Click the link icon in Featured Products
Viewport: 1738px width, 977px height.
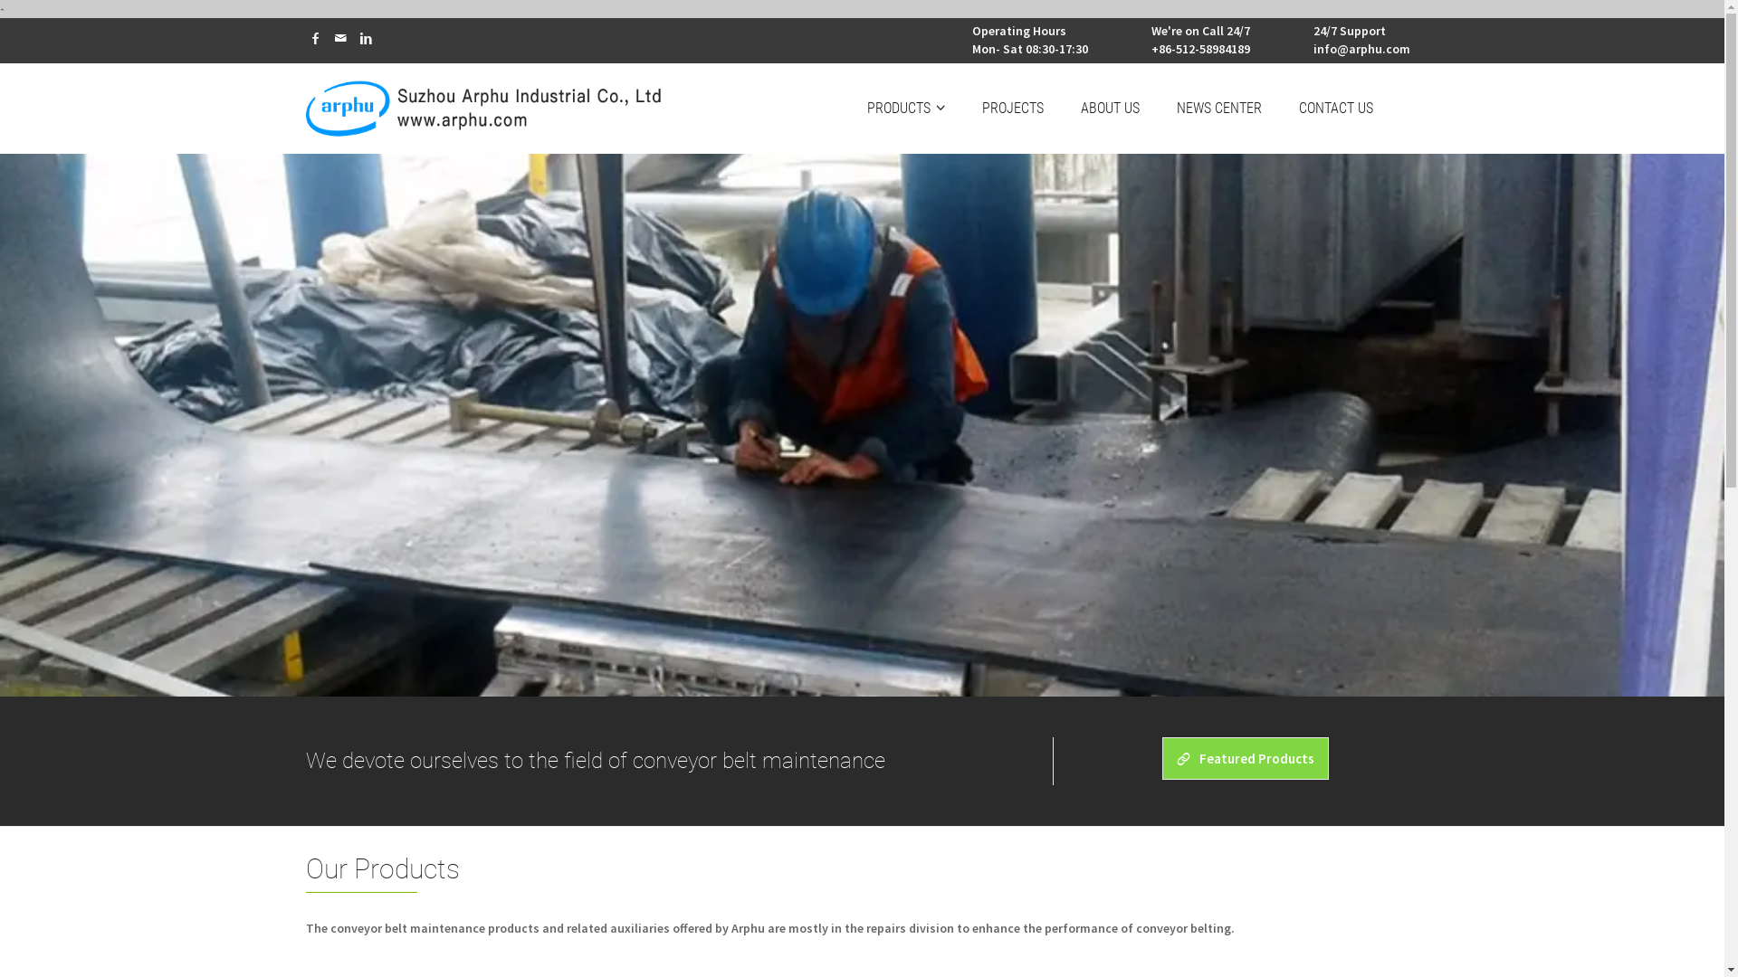point(1183,759)
